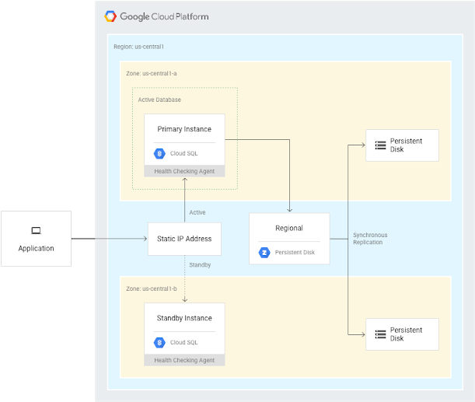The width and height of the screenshot is (475, 402).
Task: Click the Standby label on the dashed arrow
Action: click(x=200, y=265)
